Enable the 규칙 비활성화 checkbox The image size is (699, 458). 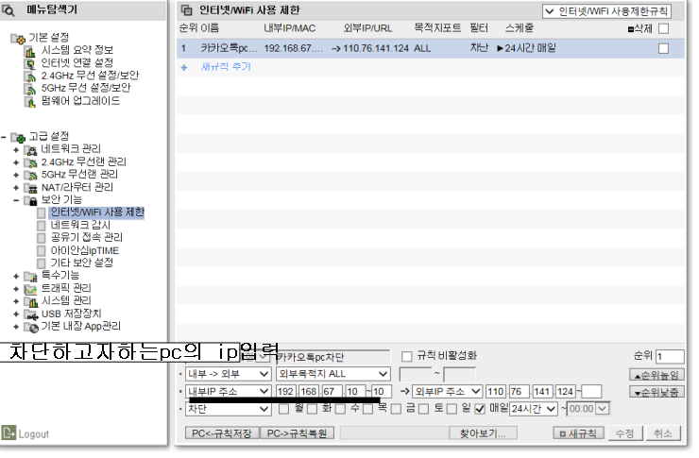coord(406,356)
